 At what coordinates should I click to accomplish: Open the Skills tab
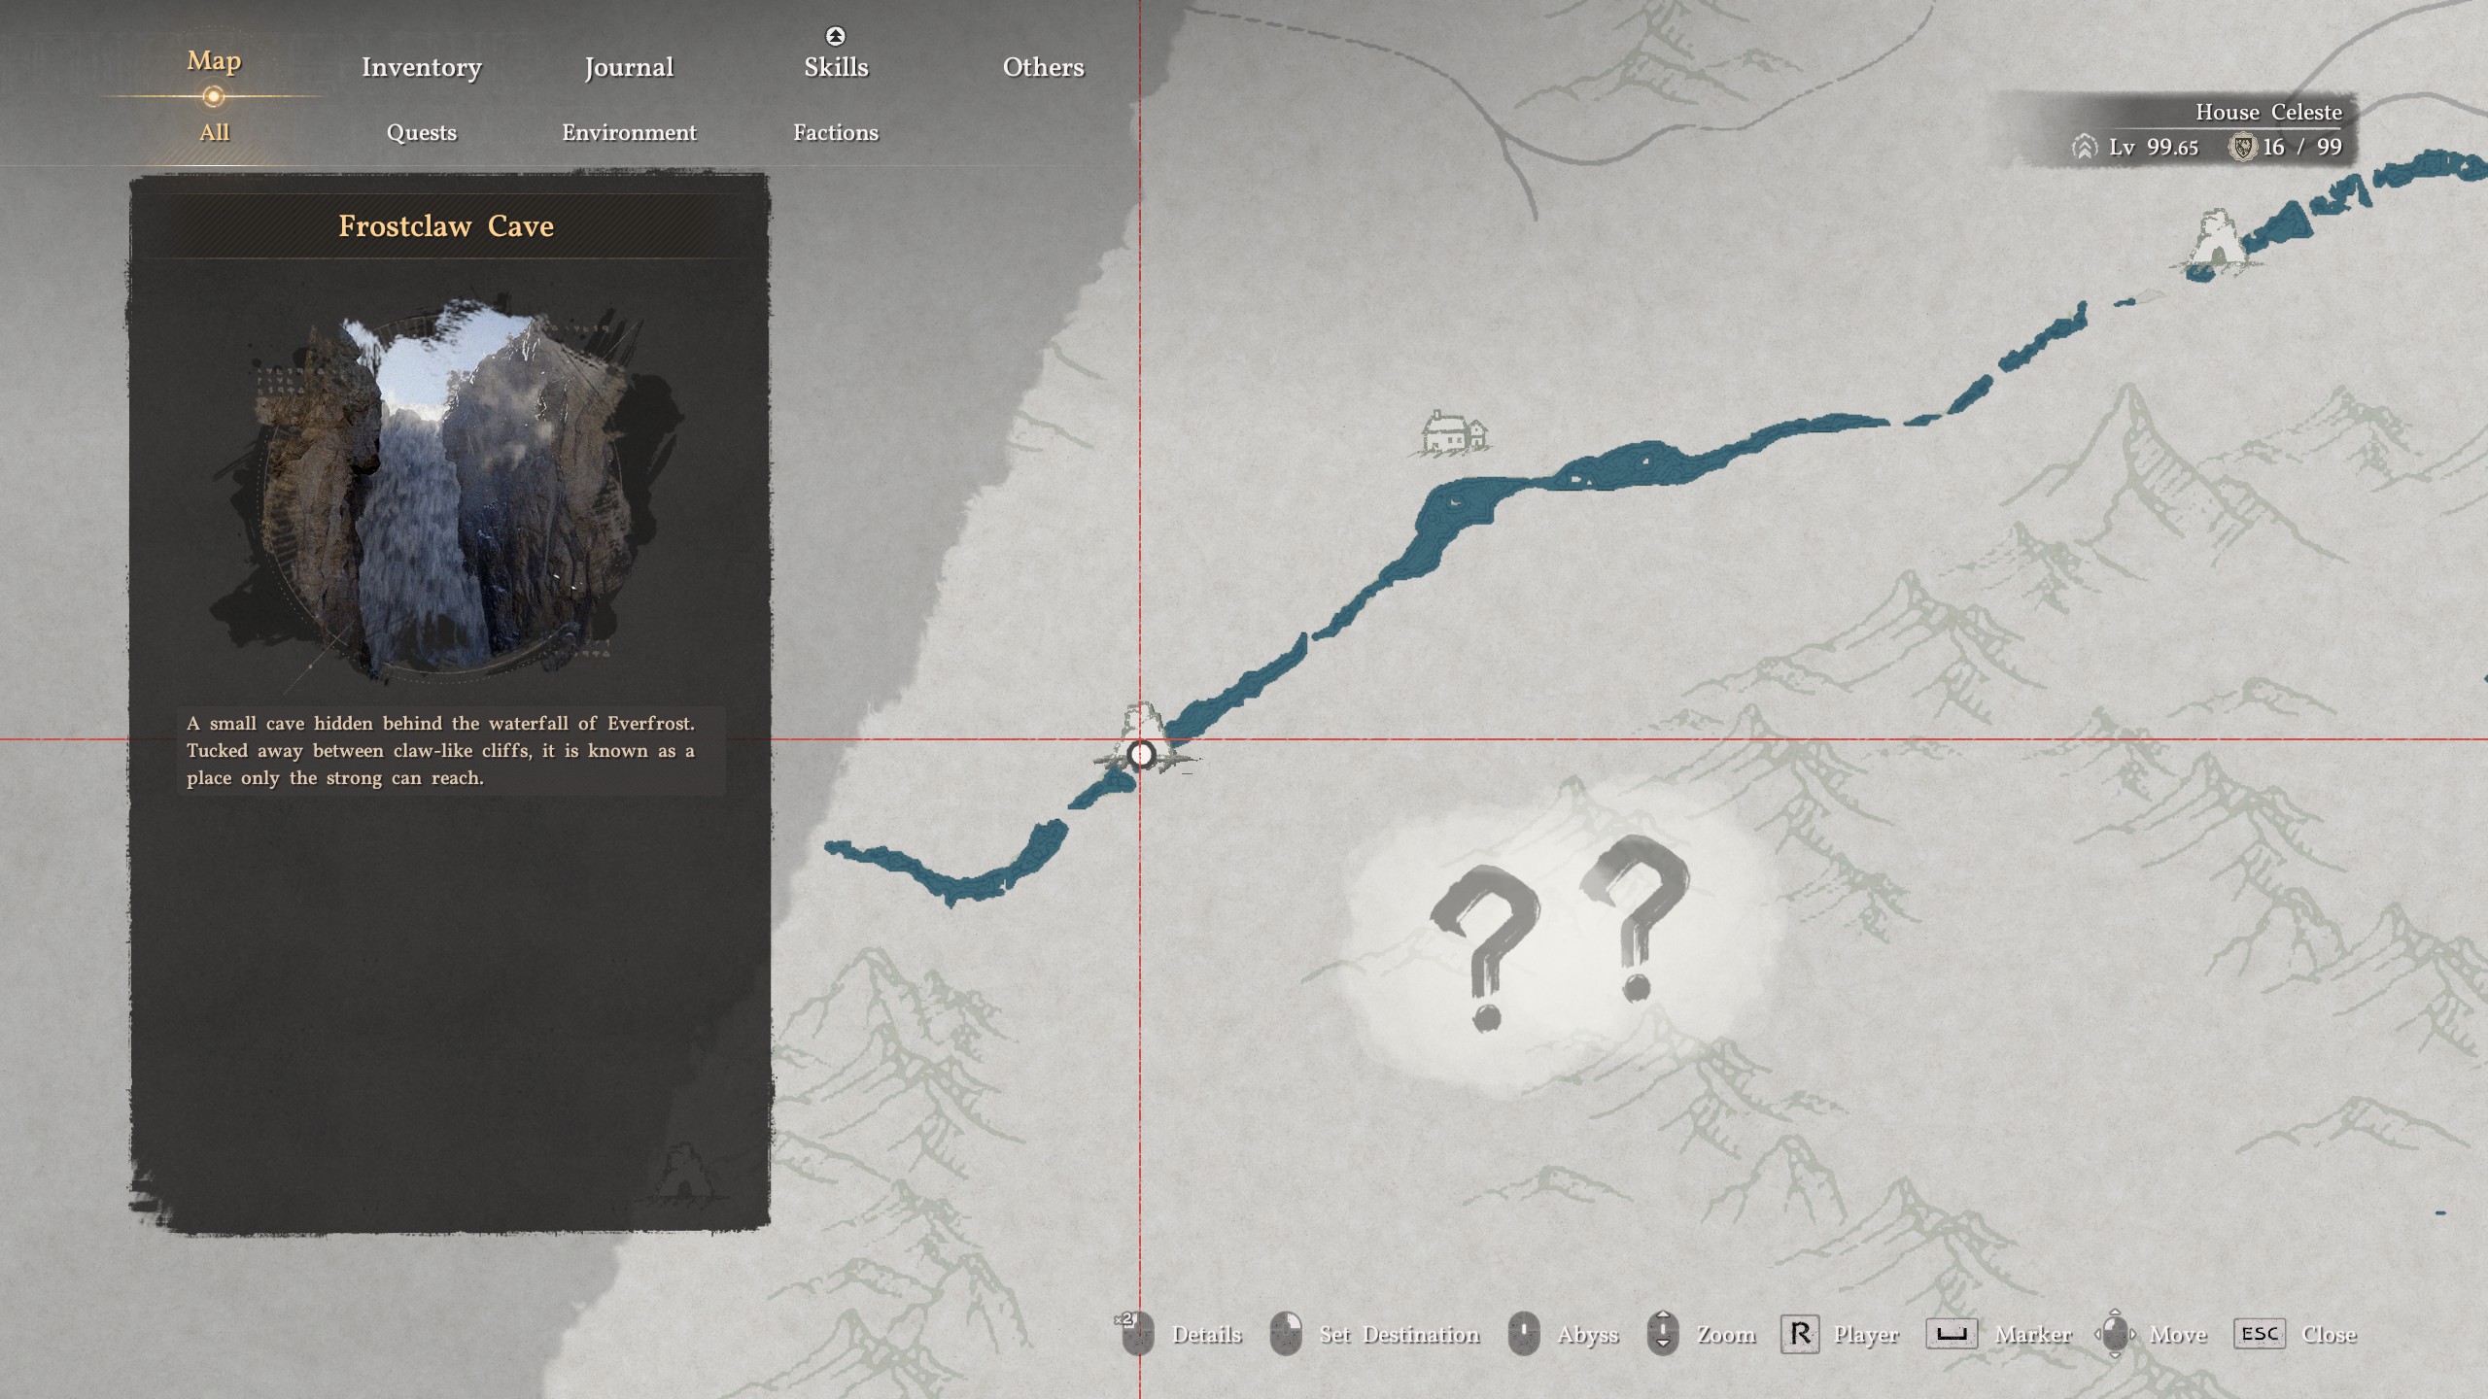[x=836, y=67]
